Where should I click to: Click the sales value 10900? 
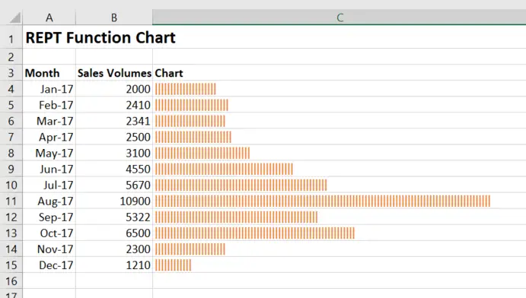pyautogui.click(x=114, y=201)
